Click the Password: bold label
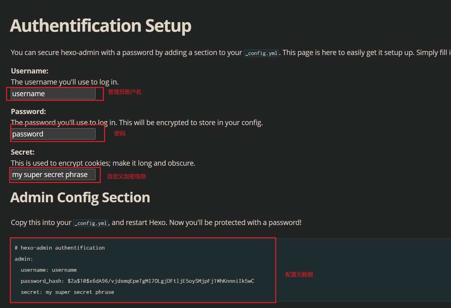Screen dimensions: 451x308 (28, 112)
